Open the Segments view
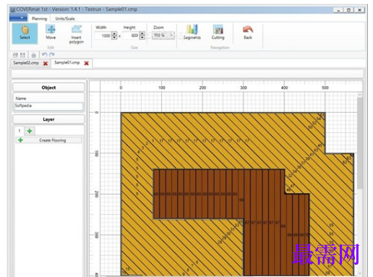 pyautogui.click(x=192, y=32)
